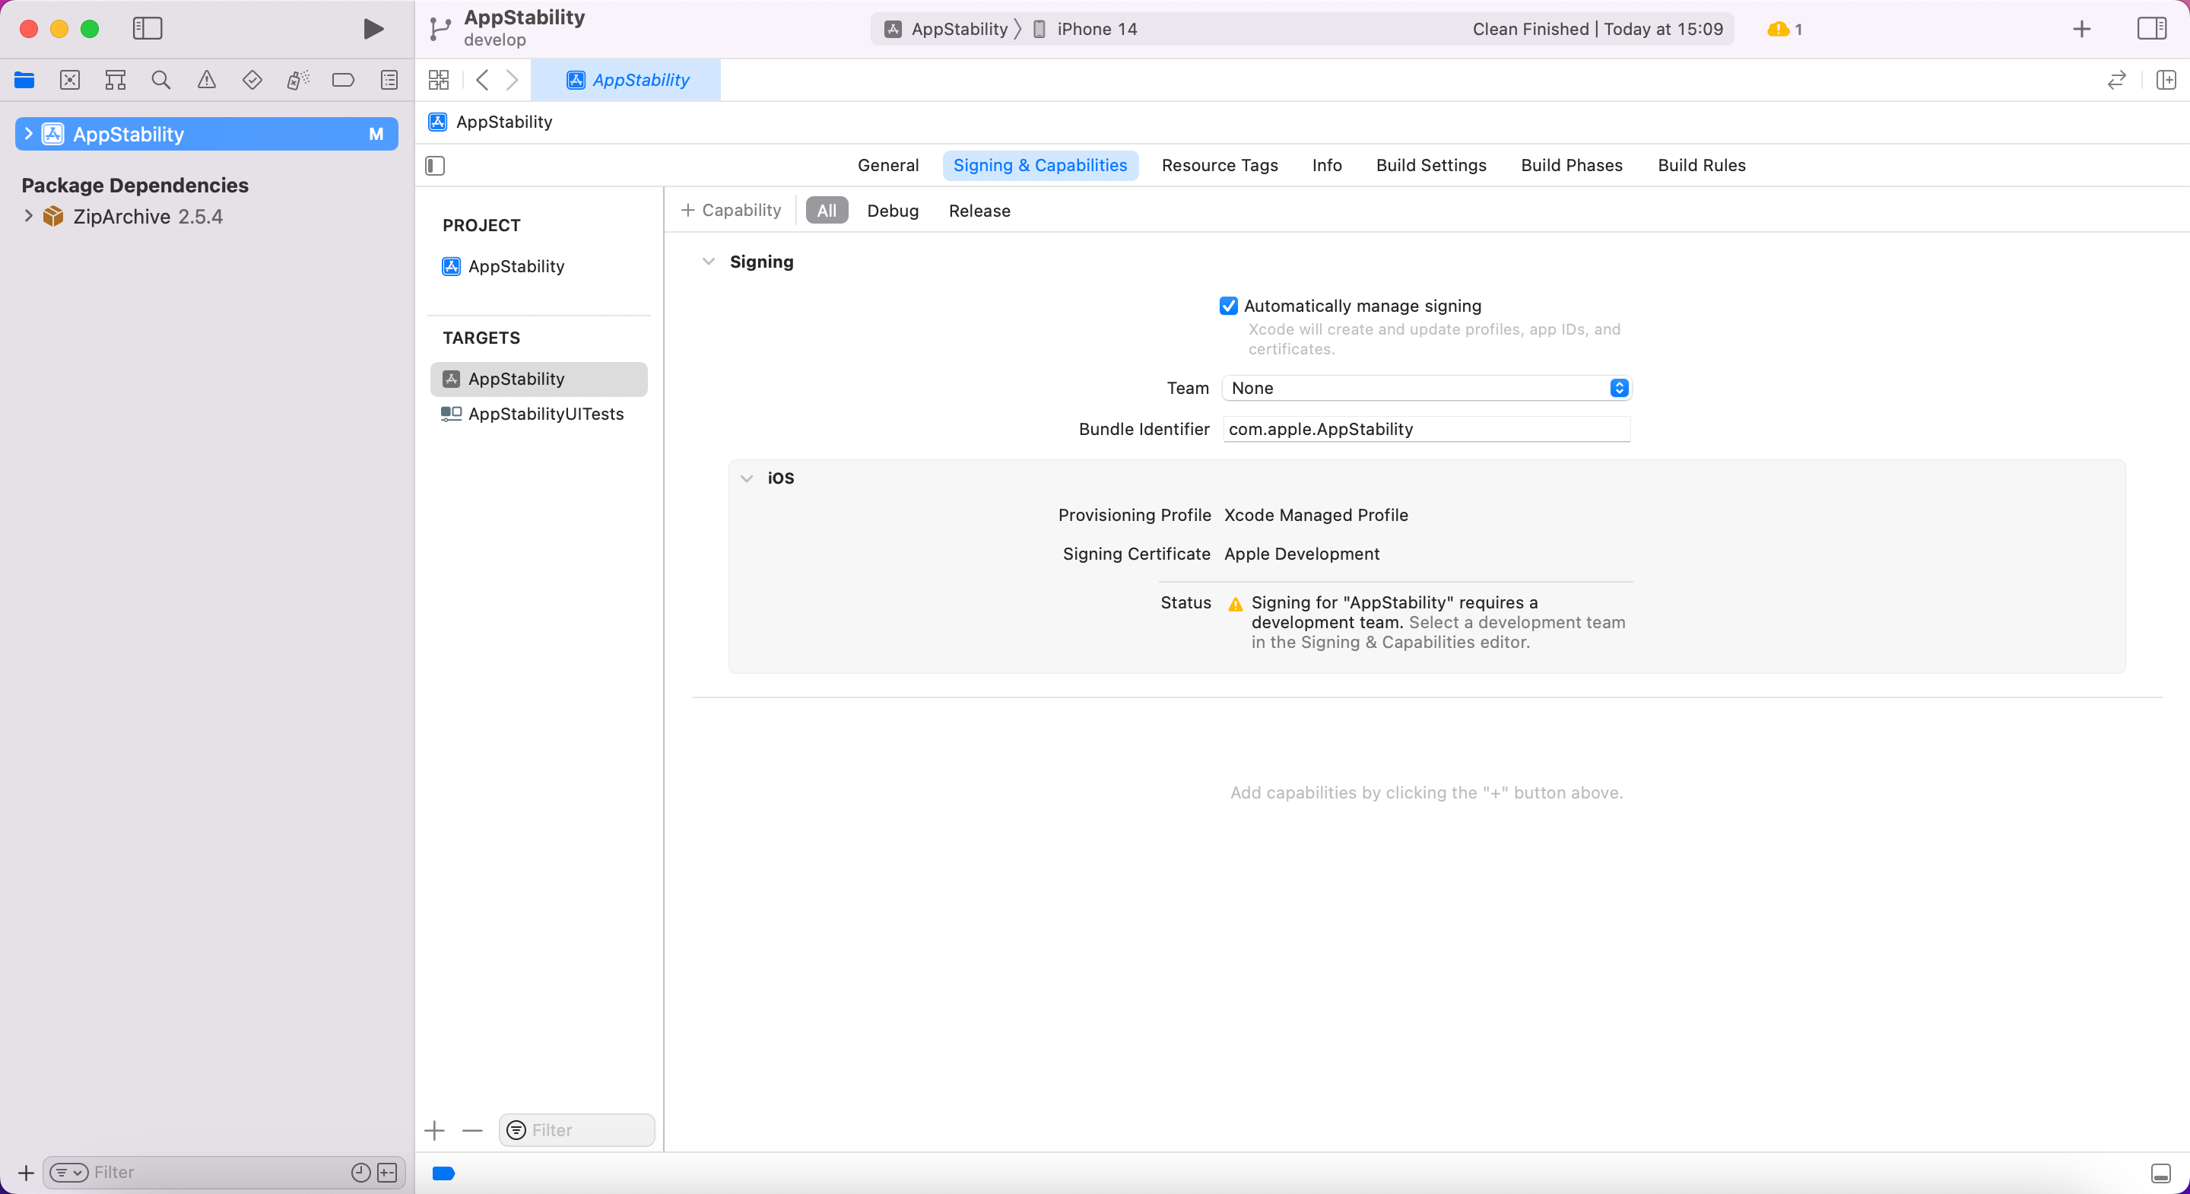Screen dimensions: 2190x1194
Task: Select the All configurations filter
Action: tap(827, 211)
